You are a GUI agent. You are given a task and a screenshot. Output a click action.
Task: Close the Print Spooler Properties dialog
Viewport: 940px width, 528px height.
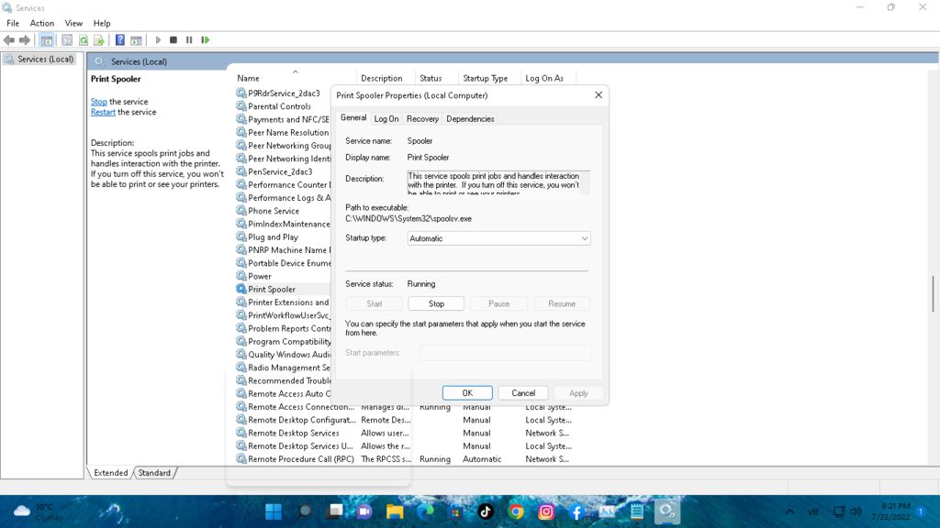599,95
